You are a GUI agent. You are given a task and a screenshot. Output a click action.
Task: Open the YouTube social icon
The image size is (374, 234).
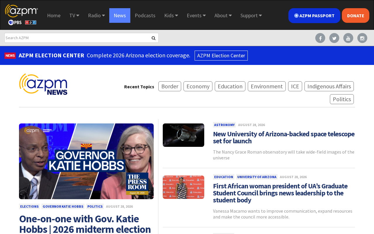point(348,38)
